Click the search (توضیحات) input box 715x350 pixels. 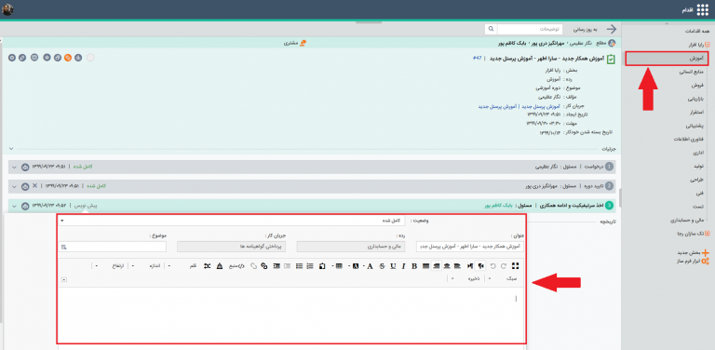(531, 29)
